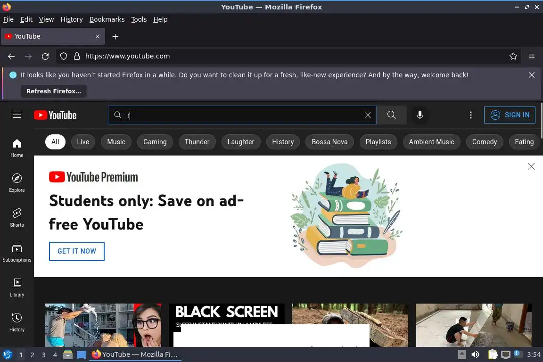
Task: Open the Tools menu
Action: 139,19
